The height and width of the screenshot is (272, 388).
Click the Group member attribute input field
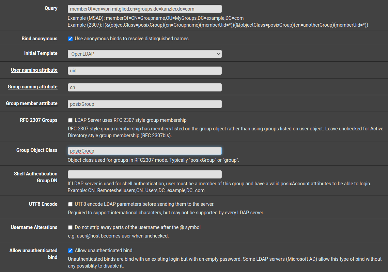tap(144, 104)
